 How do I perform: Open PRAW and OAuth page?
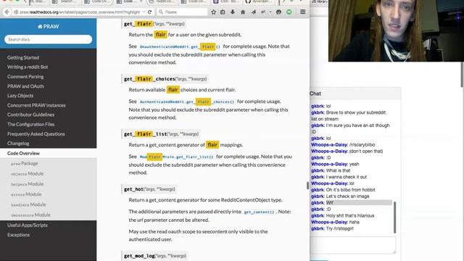click(25, 86)
